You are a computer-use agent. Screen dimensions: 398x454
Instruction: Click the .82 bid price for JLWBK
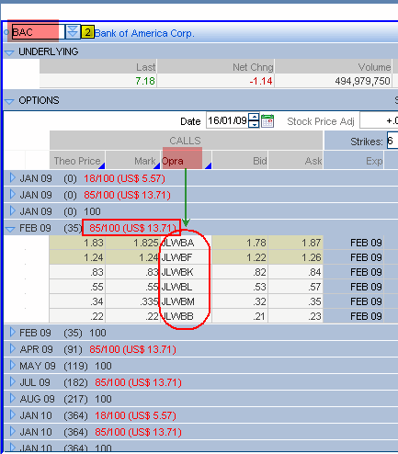pos(240,272)
